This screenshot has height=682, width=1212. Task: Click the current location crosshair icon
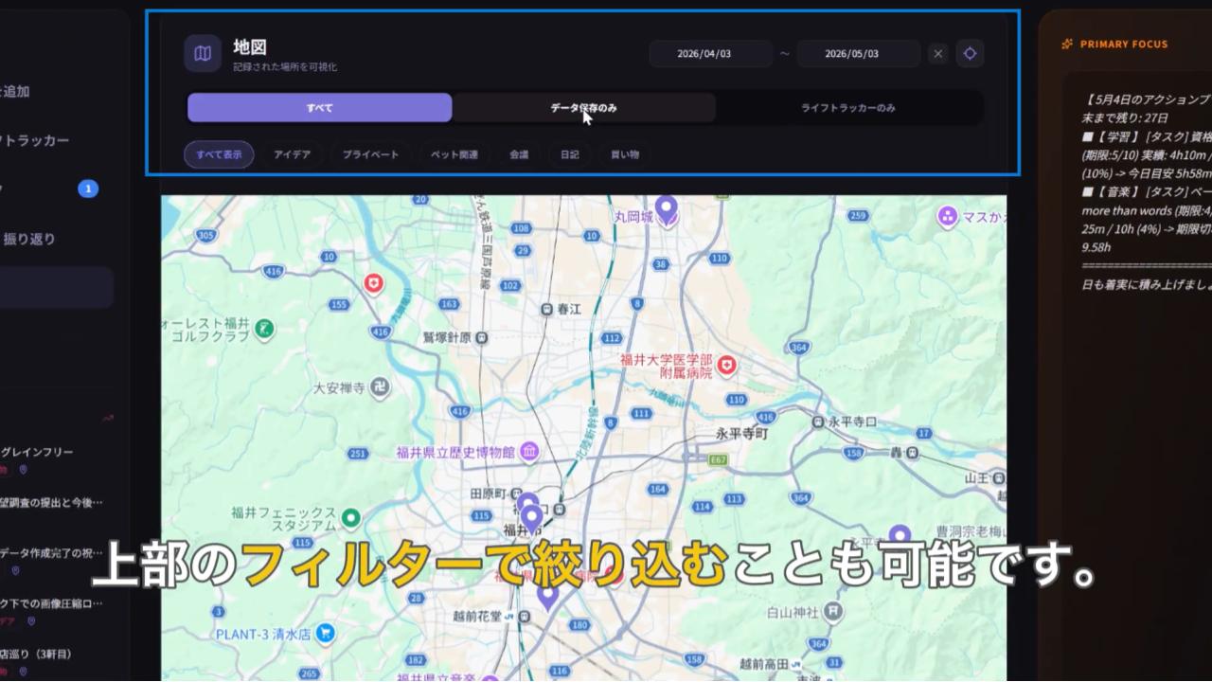[970, 54]
